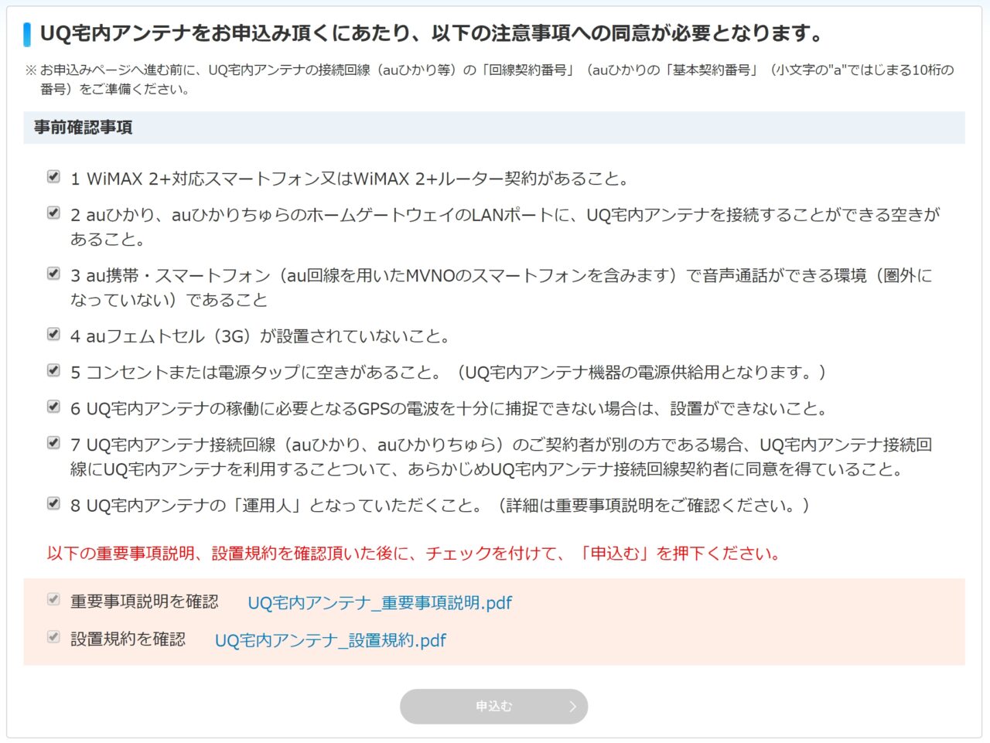Open the UQ宅内アンテナ_設置規約.pdf link

point(330,640)
